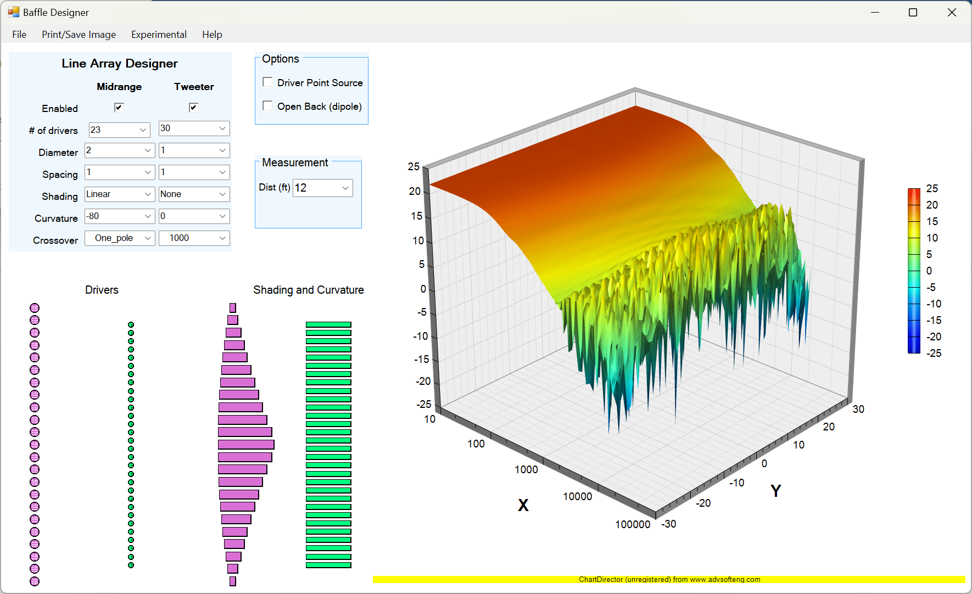Image resolution: width=972 pixels, height=594 pixels.
Task: Open Crossover frequency dropdown showing 1000
Action: [194, 238]
